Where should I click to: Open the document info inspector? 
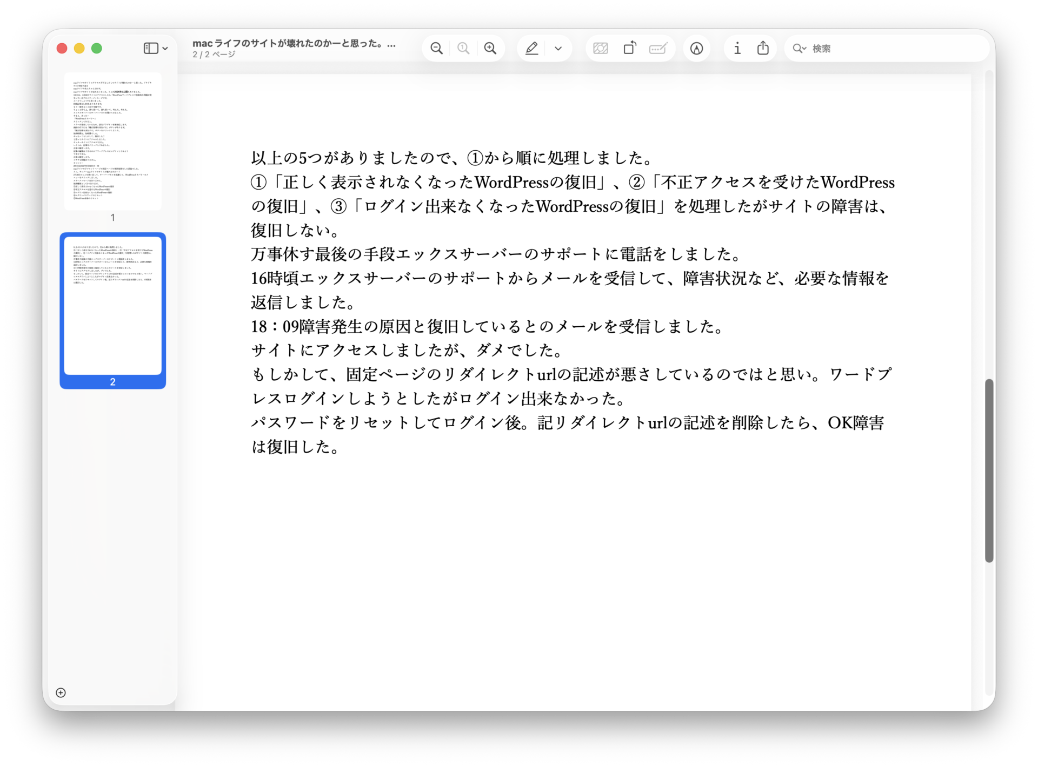[x=737, y=49]
